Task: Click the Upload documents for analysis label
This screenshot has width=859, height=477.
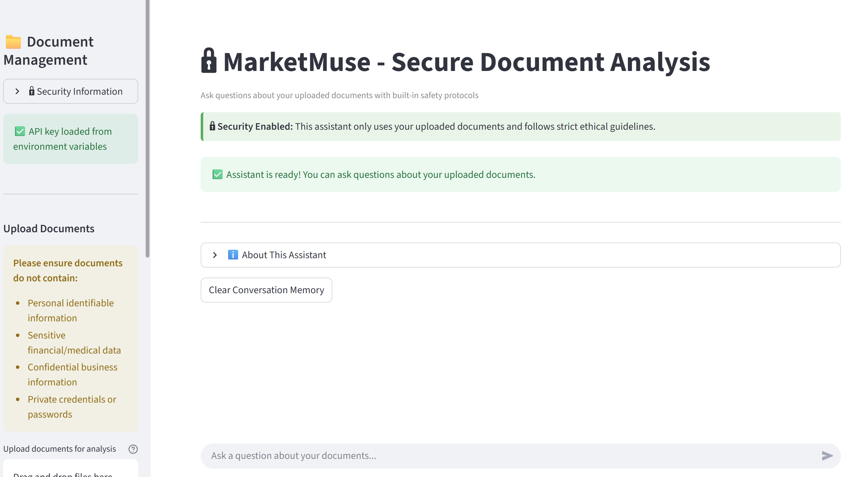Action: [59, 449]
